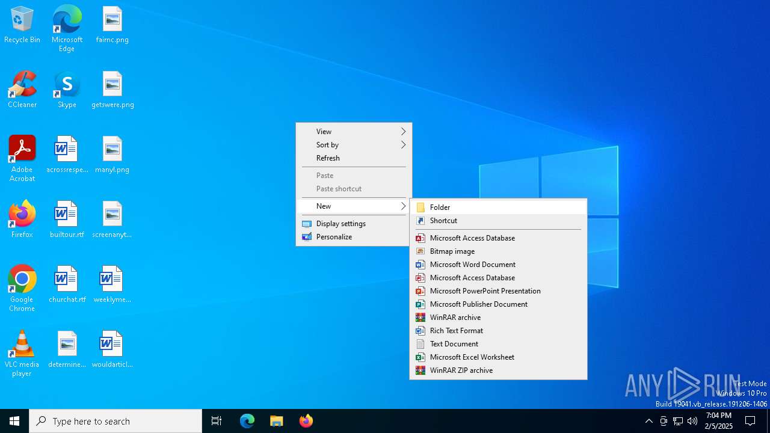The width and height of the screenshot is (770, 433).
Task: Create a new Microsoft PowerPoint Presentation
Action: (498, 291)
